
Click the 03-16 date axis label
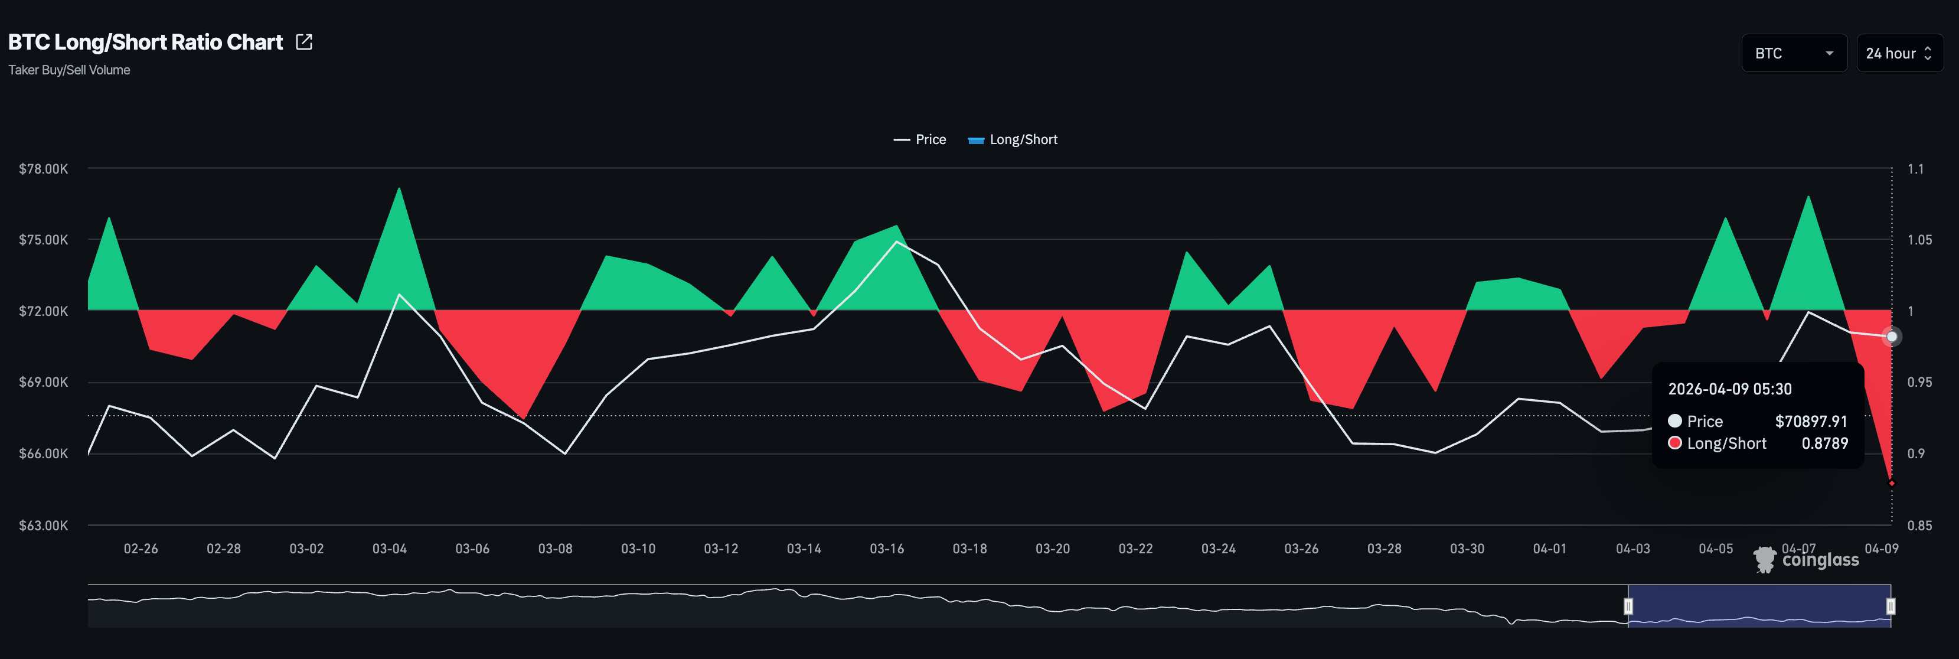(x=887, y=549)
